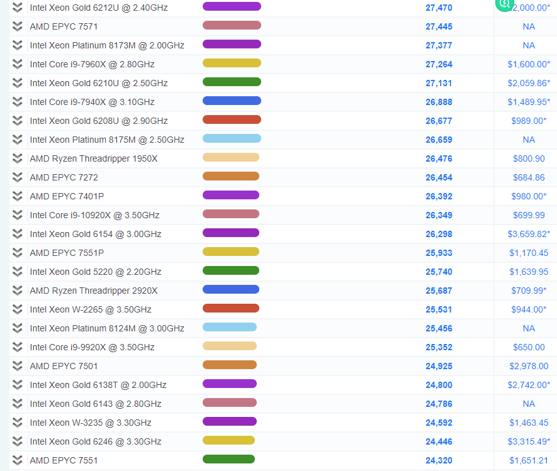Click price $944.00* for Xeon W-2265
This screenshot has height=471, width=557.
[x=529, y=309]
